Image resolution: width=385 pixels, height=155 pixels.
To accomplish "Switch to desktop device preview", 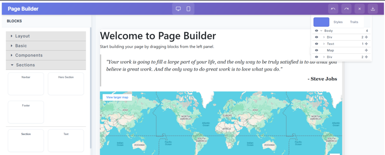I will coord(178,9).
